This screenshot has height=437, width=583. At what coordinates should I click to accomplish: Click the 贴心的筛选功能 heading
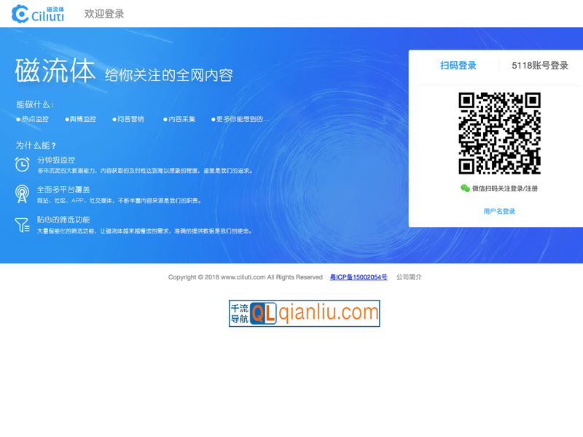click(x=63, y=220)
